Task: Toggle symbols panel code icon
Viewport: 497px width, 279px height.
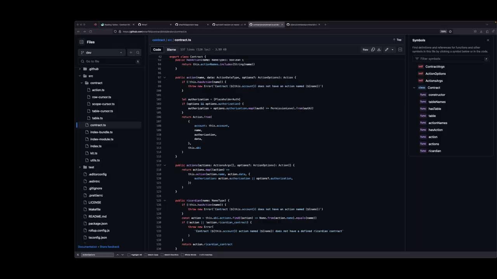Action: [400, 50]
